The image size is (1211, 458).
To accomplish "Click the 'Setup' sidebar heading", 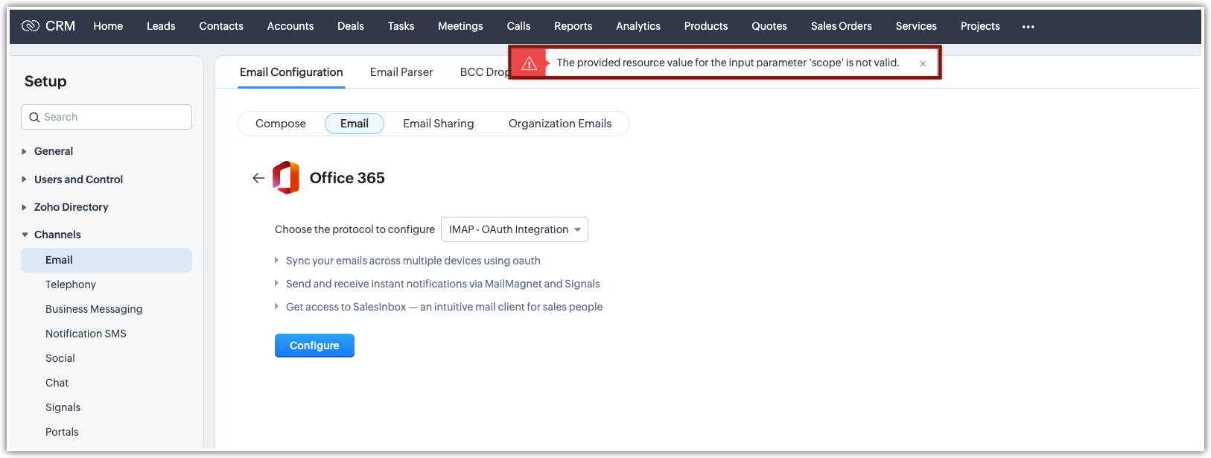I will coord(45,81).
